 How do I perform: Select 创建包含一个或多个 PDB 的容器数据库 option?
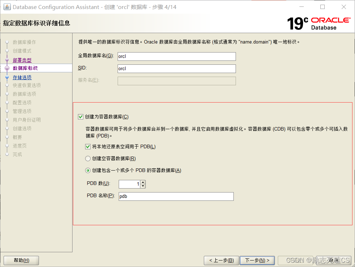(x=88, y=170)
